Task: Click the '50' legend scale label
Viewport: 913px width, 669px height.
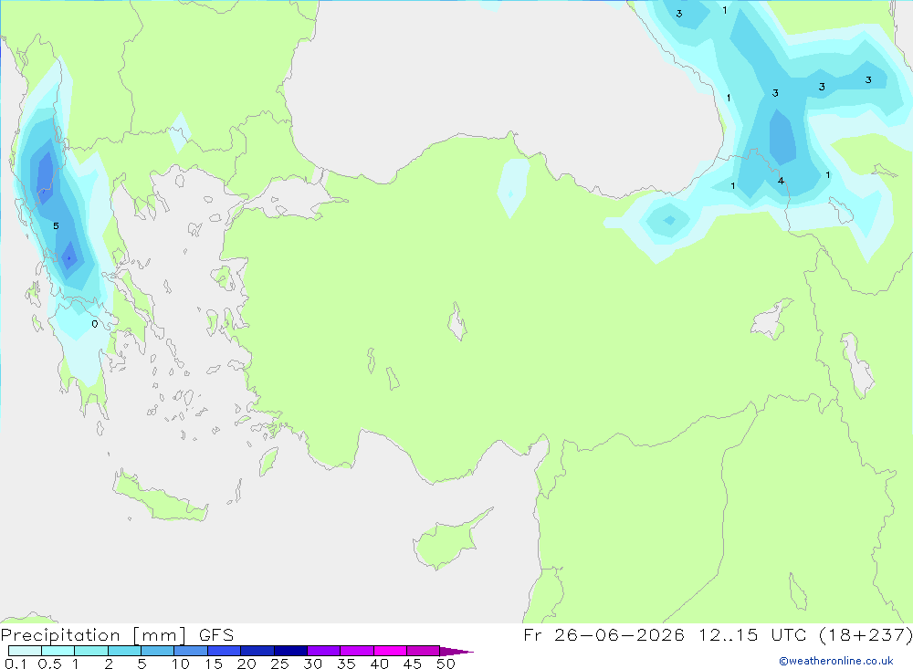Action: tap(446, 664)
